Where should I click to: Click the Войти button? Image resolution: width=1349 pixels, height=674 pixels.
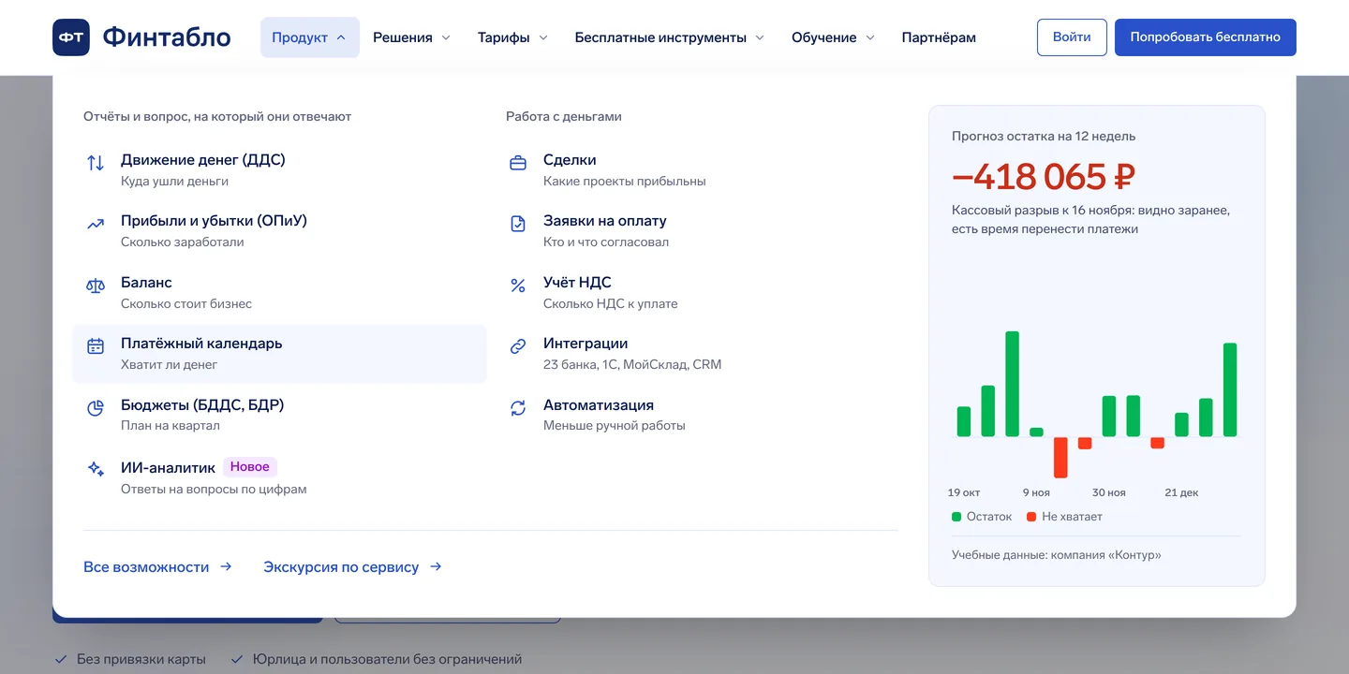(1072, 37)
